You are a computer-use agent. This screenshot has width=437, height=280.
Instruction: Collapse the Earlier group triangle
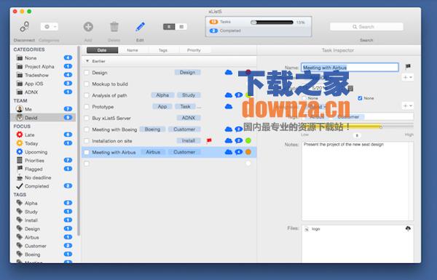tap(87, 61)
